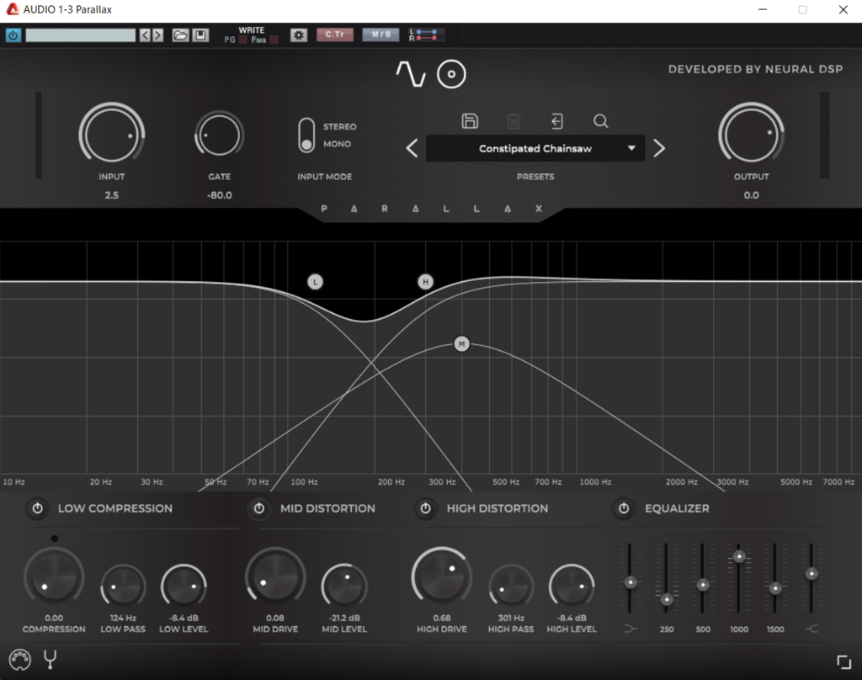Image resolution: width=862 pixels, height=680 pixels.
Task: Click the MID LEVEL knob
Action: 344,587
